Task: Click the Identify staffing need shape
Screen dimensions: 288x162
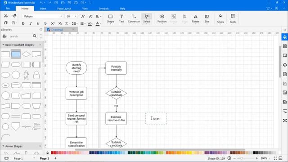Action: coord(76,68)
